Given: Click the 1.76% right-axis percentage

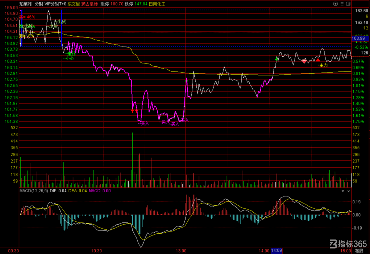Looking at the screenshot, I should pyautogui.click(x=358, y=122).
